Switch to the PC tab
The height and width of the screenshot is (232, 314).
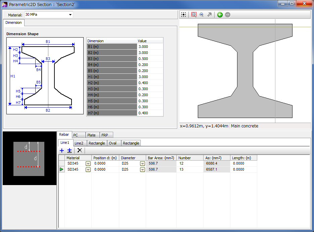[76, 135]
